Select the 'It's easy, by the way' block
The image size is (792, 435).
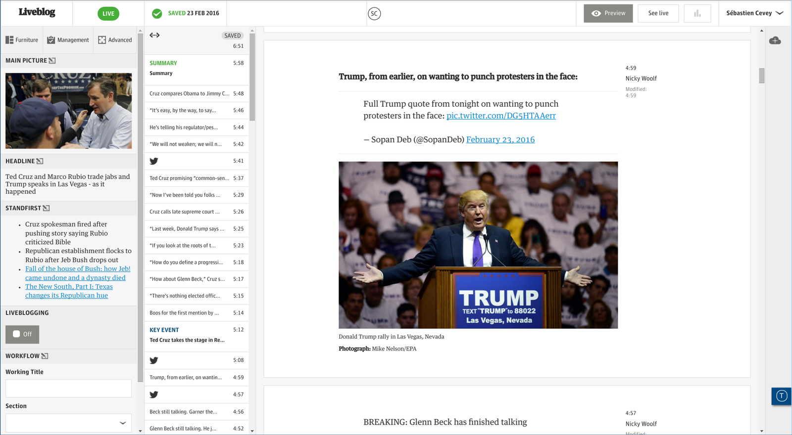click(x=197, y=111)
